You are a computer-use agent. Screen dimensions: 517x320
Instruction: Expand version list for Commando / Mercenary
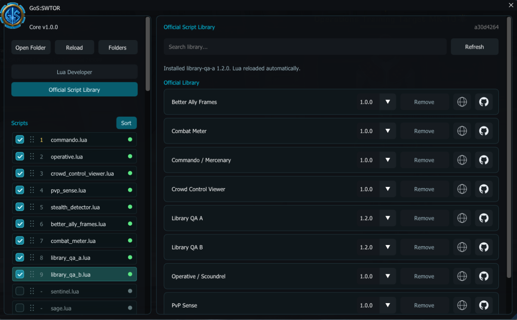click(388, 160)
